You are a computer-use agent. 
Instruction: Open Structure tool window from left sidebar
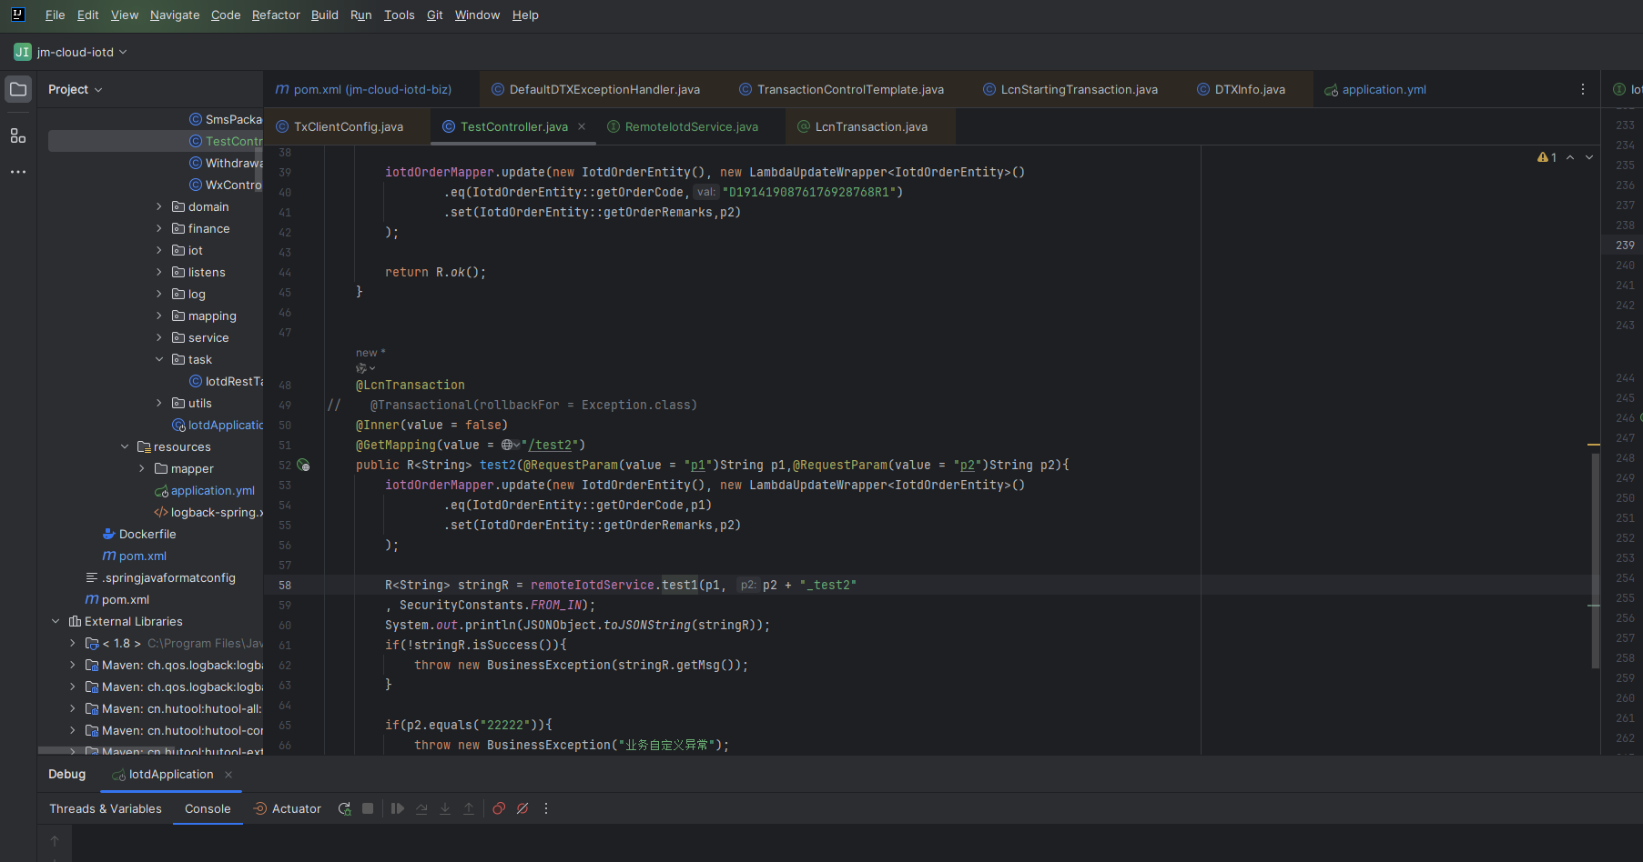click(18, 136)
